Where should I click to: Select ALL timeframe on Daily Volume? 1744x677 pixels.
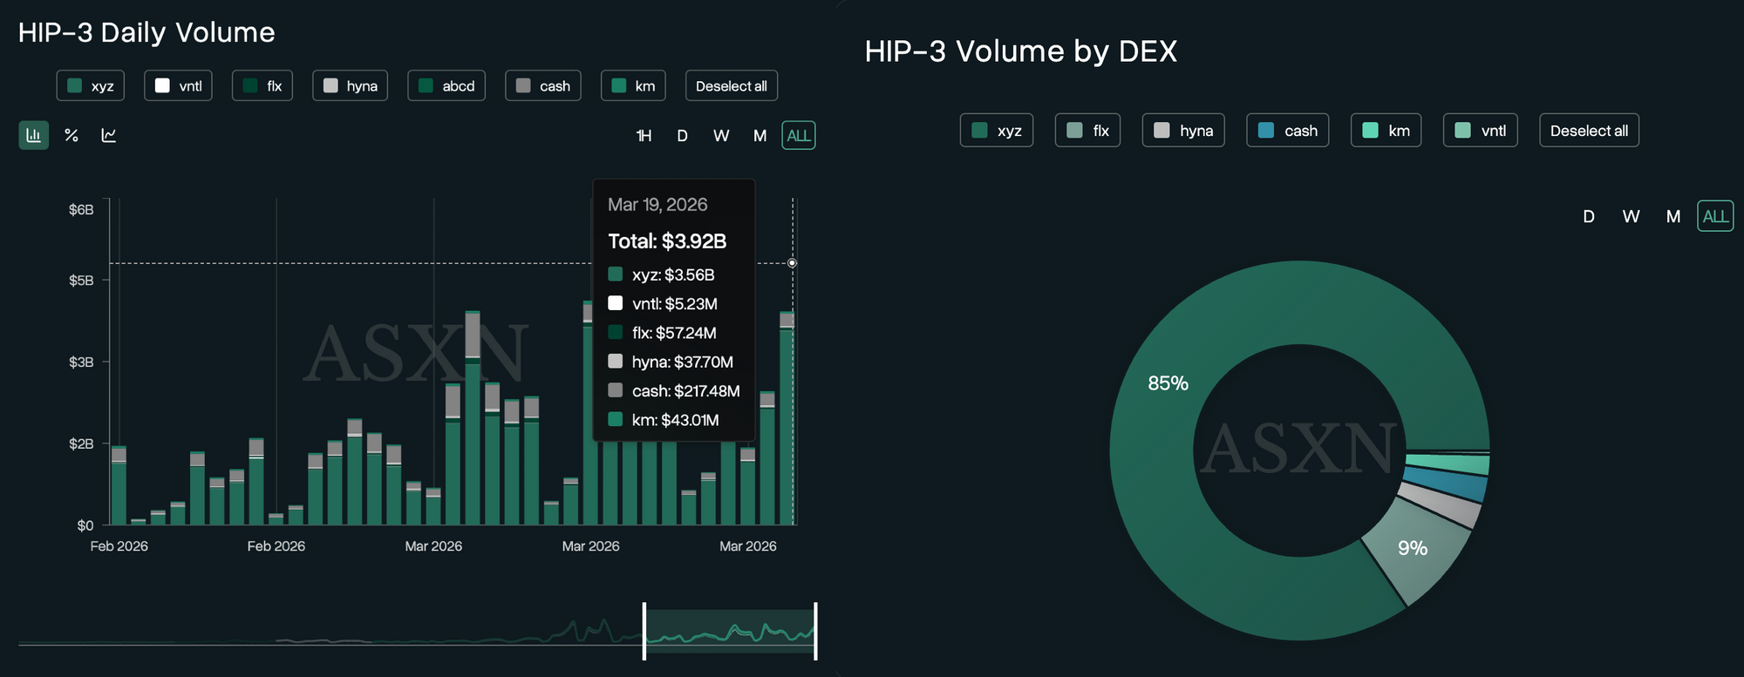click(x=799, y=135)
